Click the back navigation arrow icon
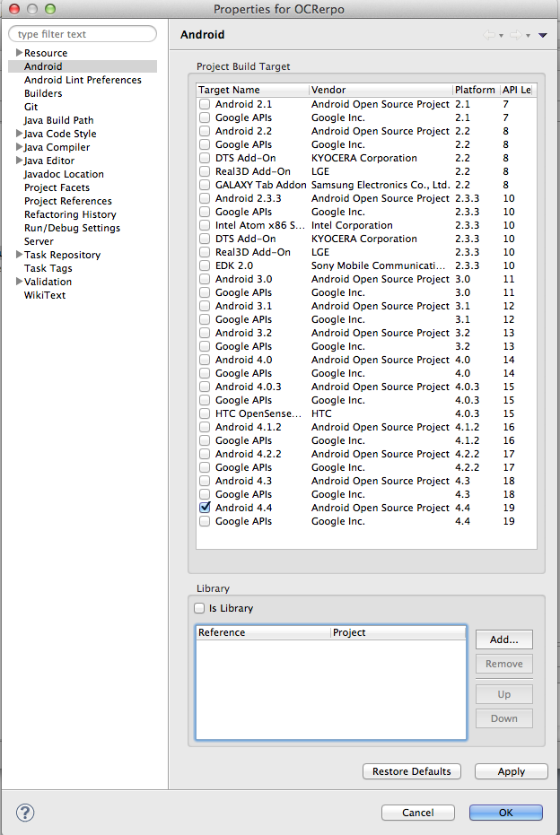The image size is (560, 835). click(x=490, y=35)
